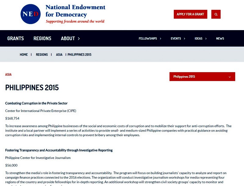This screenshot has height=186, width=244.
Task: Expand the chevron next to Events
Action: 185,38
